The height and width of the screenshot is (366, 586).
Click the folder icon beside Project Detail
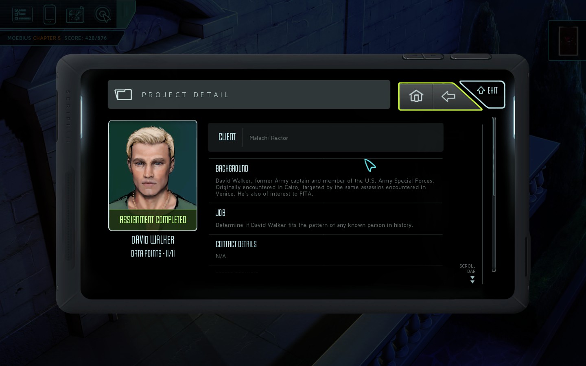pos(123,95)
